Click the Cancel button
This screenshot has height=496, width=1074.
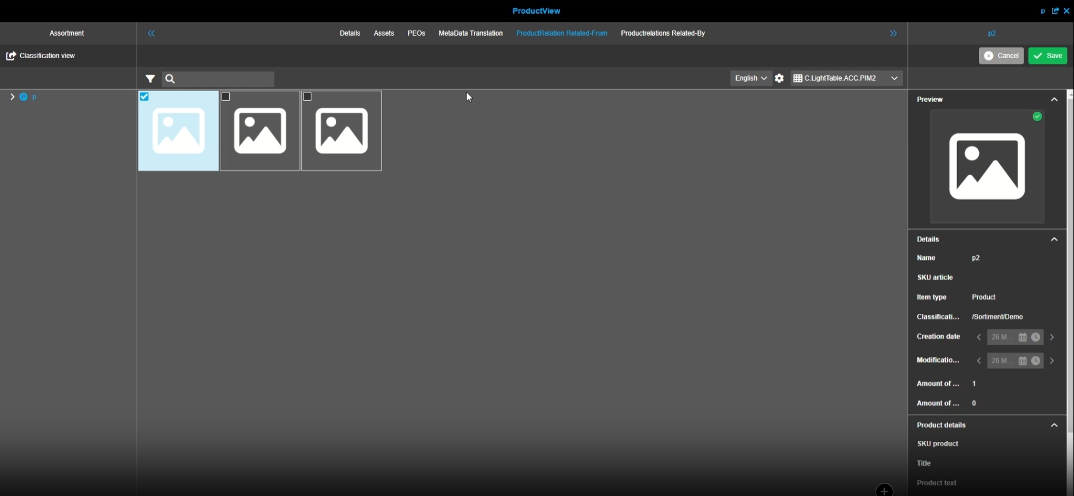point(1001,56)
